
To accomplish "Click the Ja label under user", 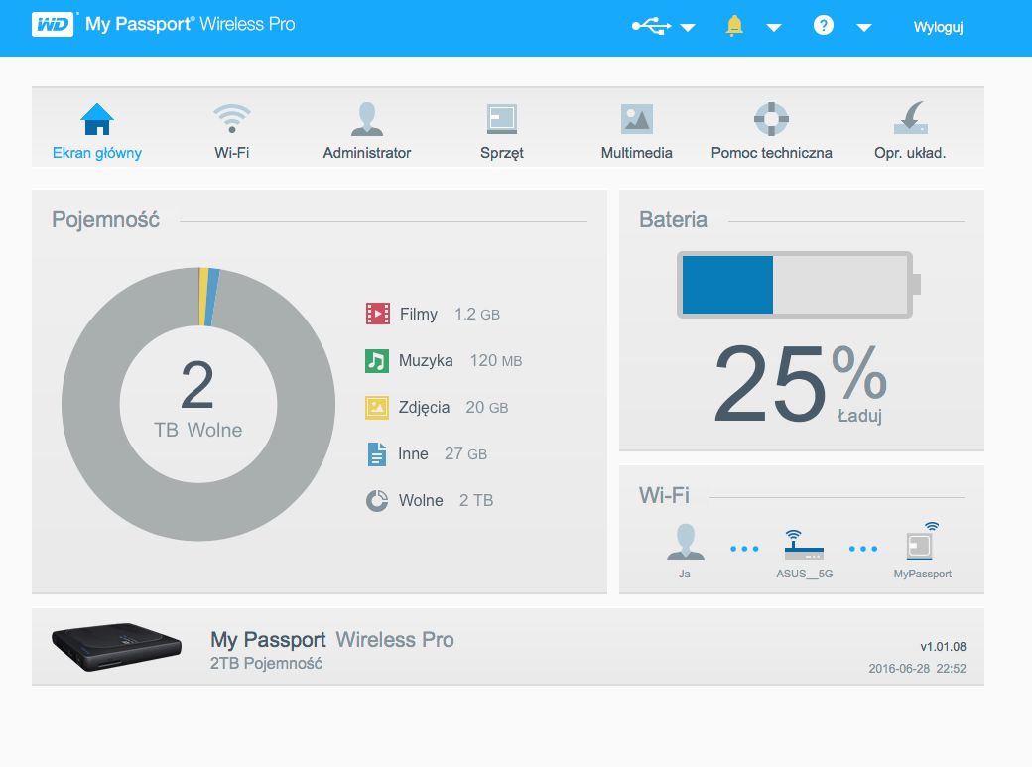I will [x=685, y=575].
